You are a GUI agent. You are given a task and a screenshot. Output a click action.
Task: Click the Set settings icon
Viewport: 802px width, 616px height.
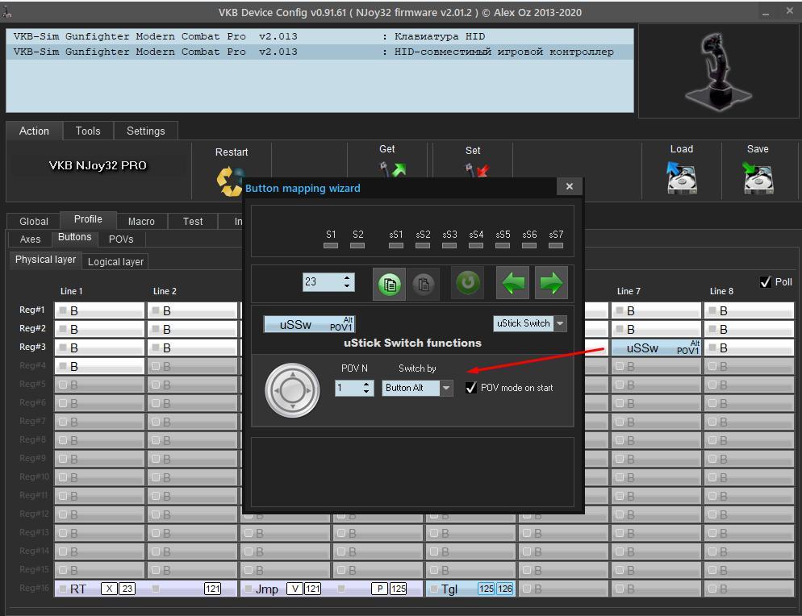(x=477, y=169)
